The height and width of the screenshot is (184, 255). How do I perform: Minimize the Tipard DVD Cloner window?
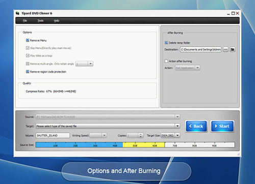coord(228,14)
